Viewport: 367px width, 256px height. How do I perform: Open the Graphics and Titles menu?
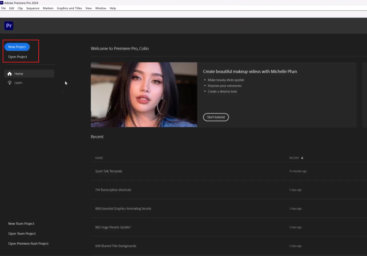(x=69, y=8)
